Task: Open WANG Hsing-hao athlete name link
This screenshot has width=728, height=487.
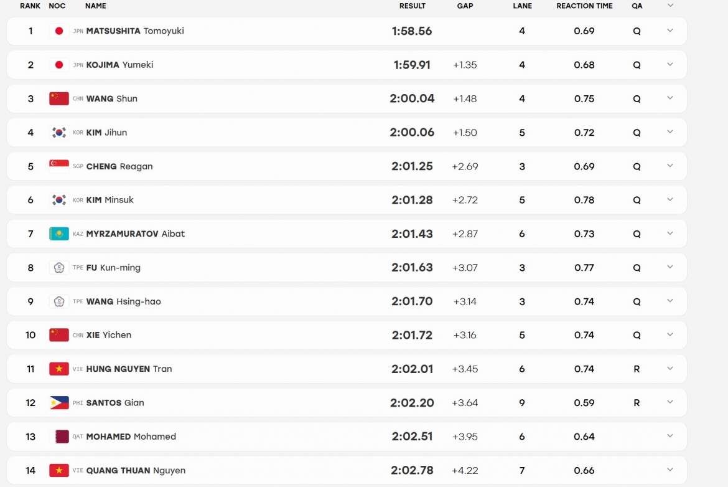Action: pyautogui.click(x=123, y=301)
